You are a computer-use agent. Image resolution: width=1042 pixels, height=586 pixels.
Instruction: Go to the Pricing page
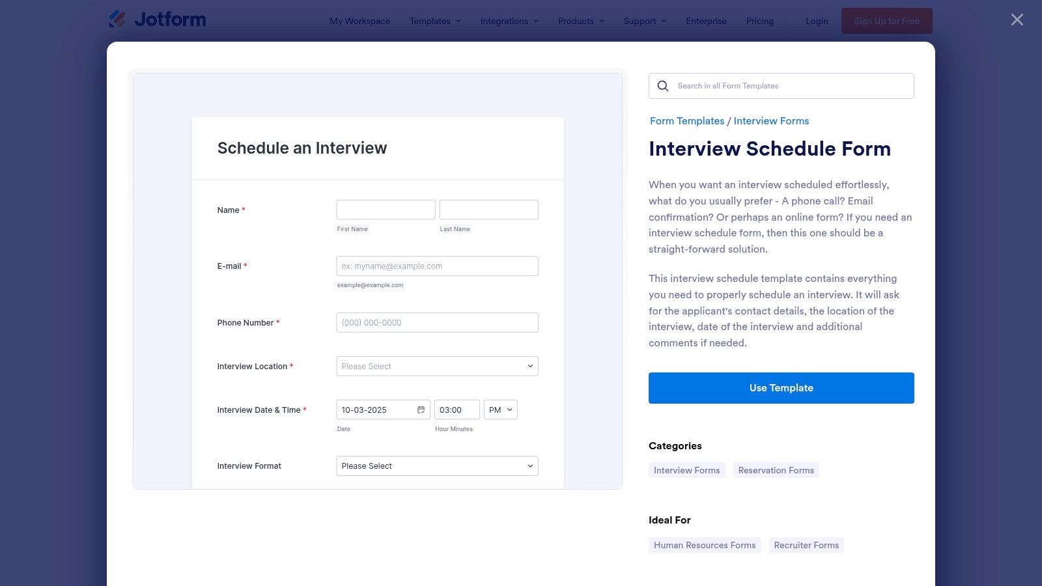coord(759,21)
